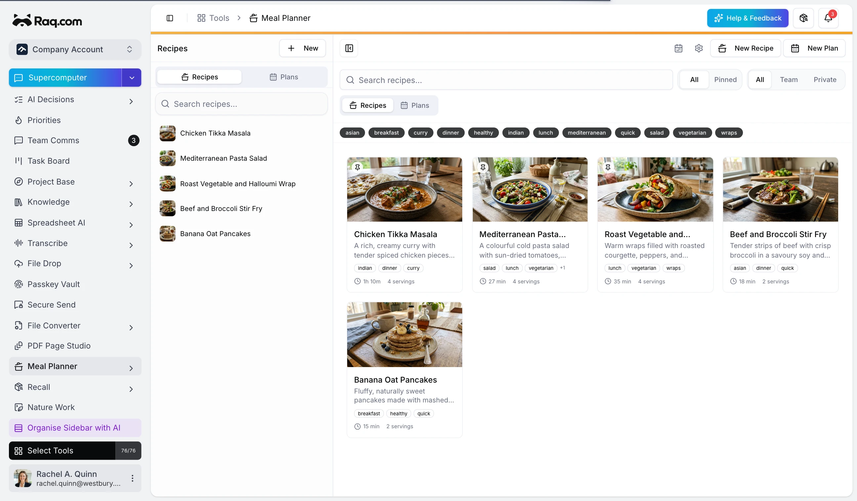The image size is (857, 501).
Task: Open Meal Planner settings gear
Action: pyautogui.click(x=699, y=48)
